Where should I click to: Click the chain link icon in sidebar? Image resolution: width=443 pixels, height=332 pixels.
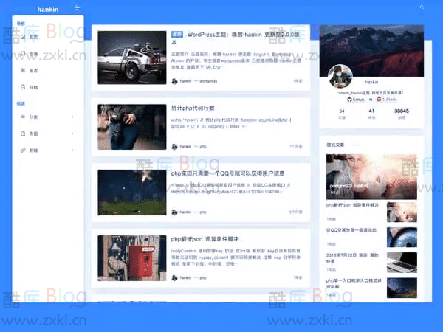[23, 151]
